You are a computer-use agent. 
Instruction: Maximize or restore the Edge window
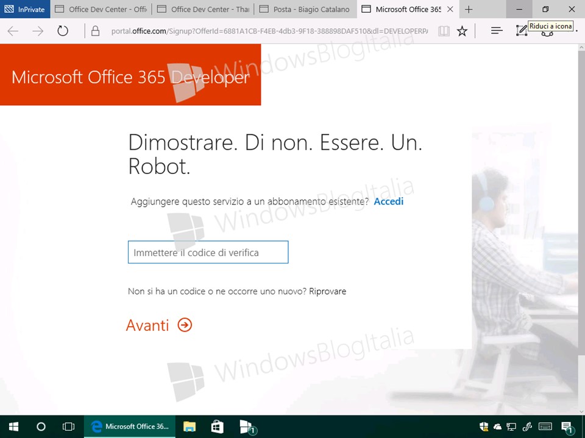click(x=545, y=9)
